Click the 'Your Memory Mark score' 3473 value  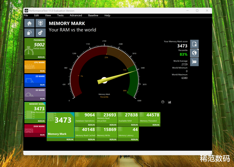pos(182,46)
